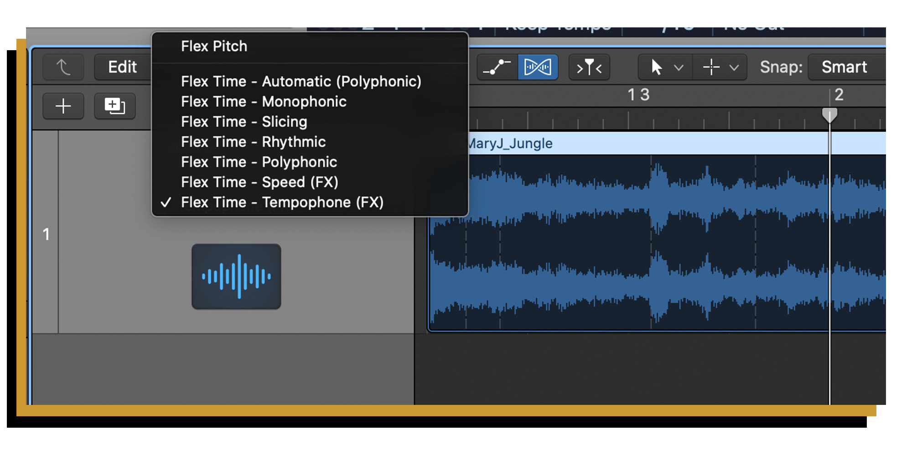This screenshot has height=456, width=912.
Task: Open the Edit menu button
Action: (x=122, y=67)
